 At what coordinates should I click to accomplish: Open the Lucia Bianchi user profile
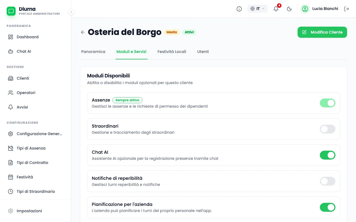(x=320, y=9)
